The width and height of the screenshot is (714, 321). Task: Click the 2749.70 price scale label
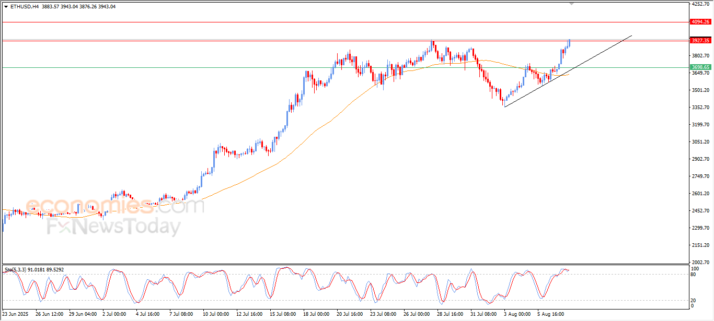point(700,176)
